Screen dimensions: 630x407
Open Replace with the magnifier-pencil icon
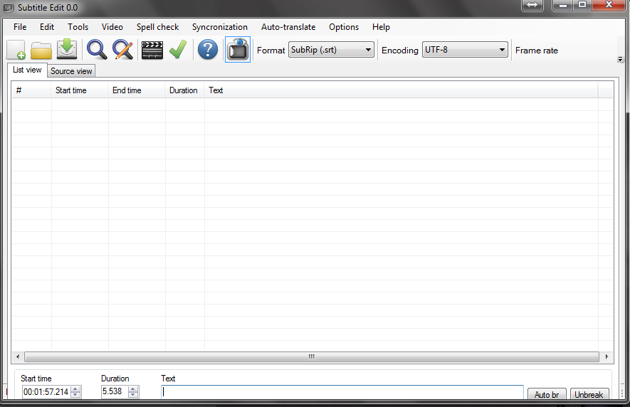(x=122, y=50)
